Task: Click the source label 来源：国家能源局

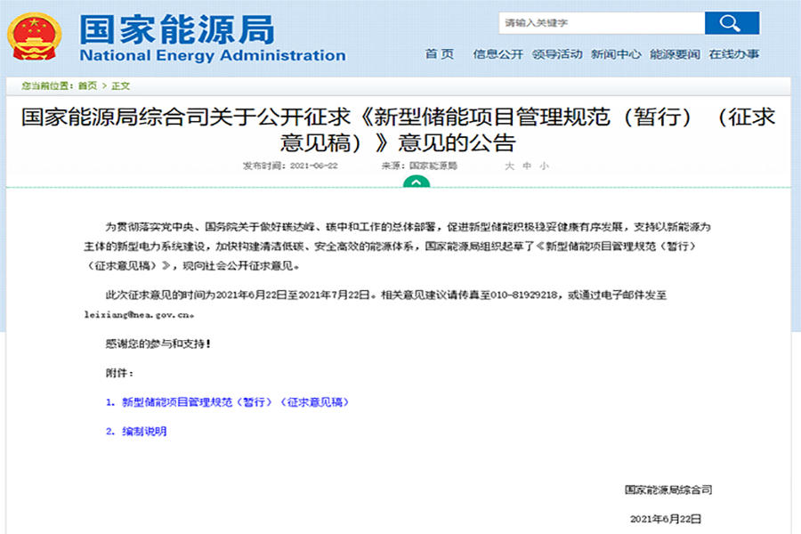Action: point(419,166)
